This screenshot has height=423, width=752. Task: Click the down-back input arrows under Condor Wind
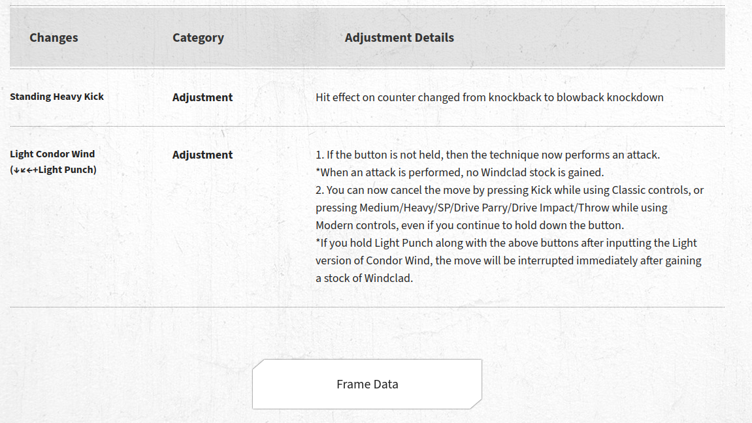(x=23, y=170)
